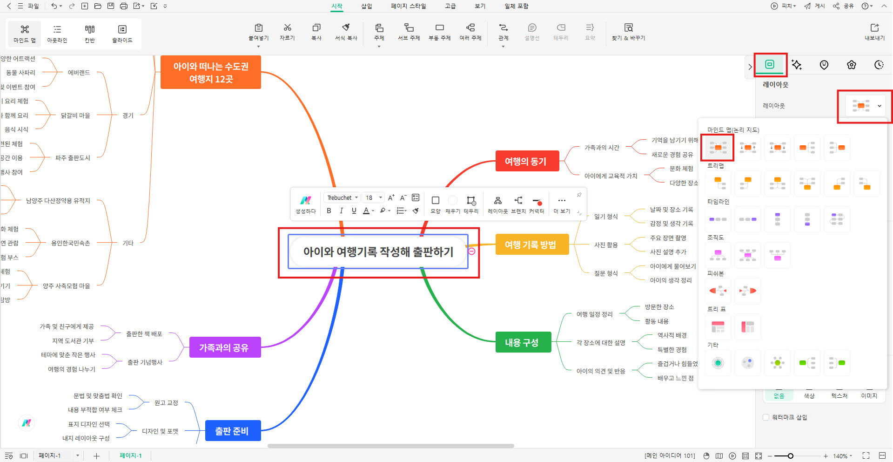
Task: Click the Multiple Topics (여러 주제) icon
Action: tap(470, 28)
